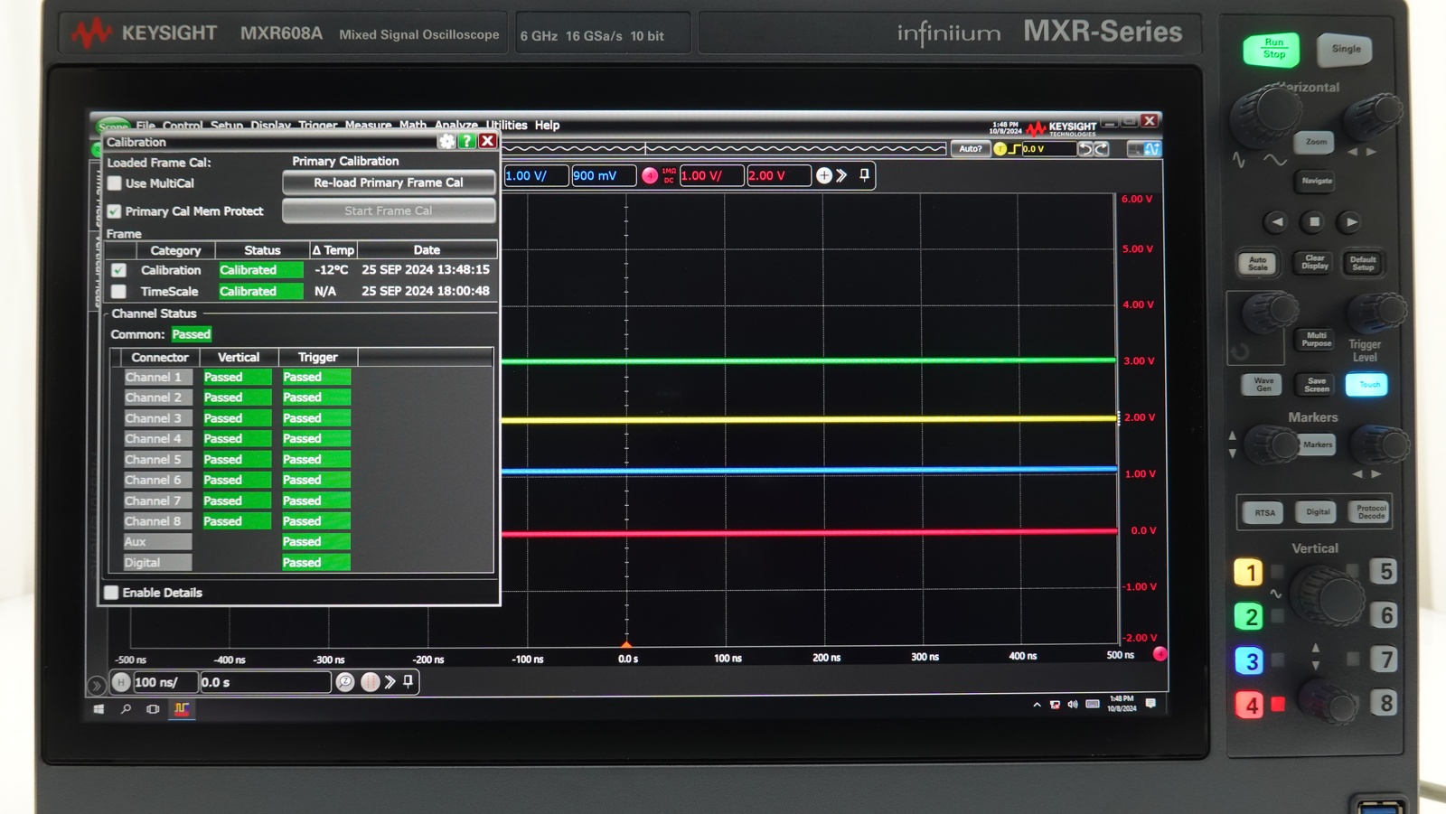The height and width of the screenshot is (814, 1446).
Task: Open Windows Task View
Action: point(153,709)
